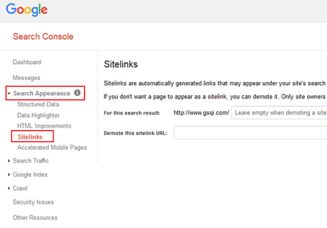Focus the search result URL field

pyautogui.click(x=279, y=113)
